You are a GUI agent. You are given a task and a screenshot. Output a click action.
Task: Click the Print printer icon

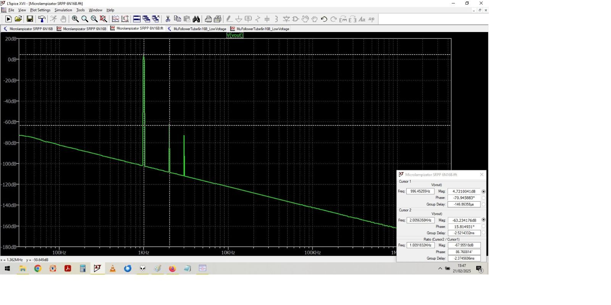[x=218, y=19]
